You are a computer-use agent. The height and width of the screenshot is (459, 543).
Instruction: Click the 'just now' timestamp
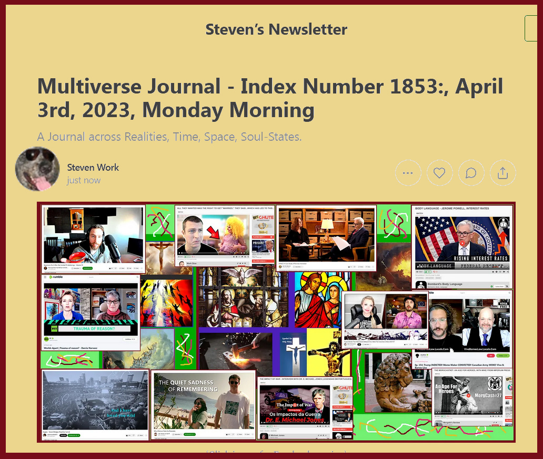(84, 181)
